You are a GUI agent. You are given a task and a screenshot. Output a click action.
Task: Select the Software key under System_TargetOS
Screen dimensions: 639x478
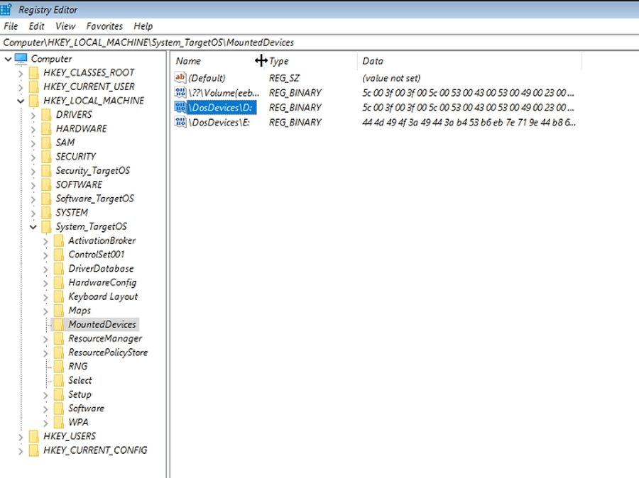pos(87,408)
